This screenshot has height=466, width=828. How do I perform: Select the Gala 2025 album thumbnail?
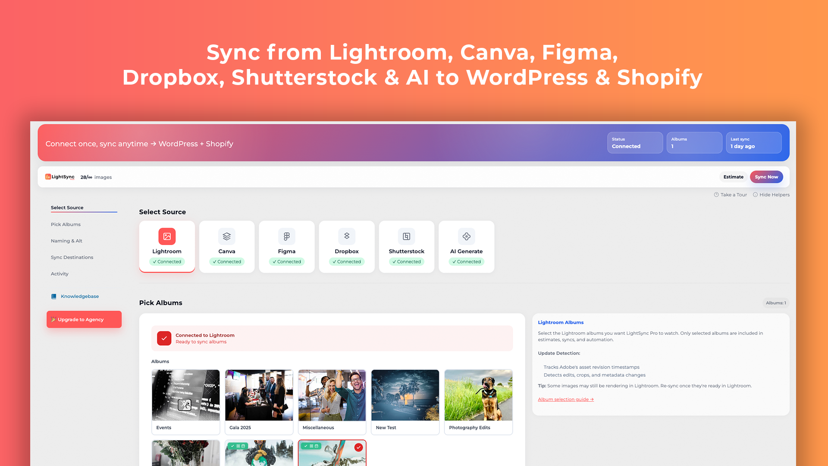[x=259, y=395]
